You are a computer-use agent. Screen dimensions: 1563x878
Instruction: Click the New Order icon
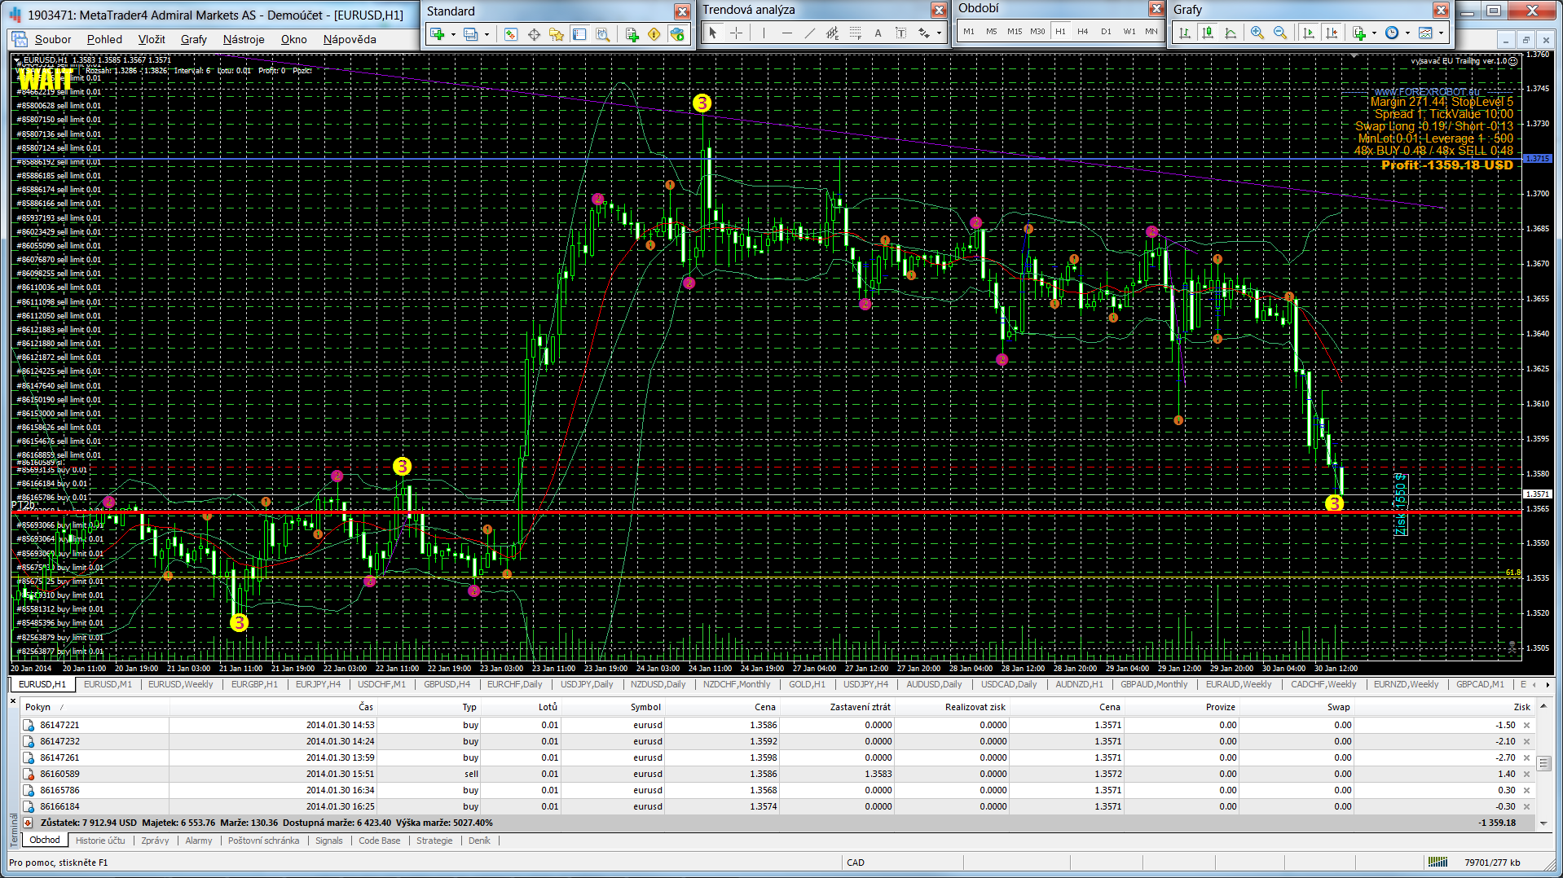632,33
